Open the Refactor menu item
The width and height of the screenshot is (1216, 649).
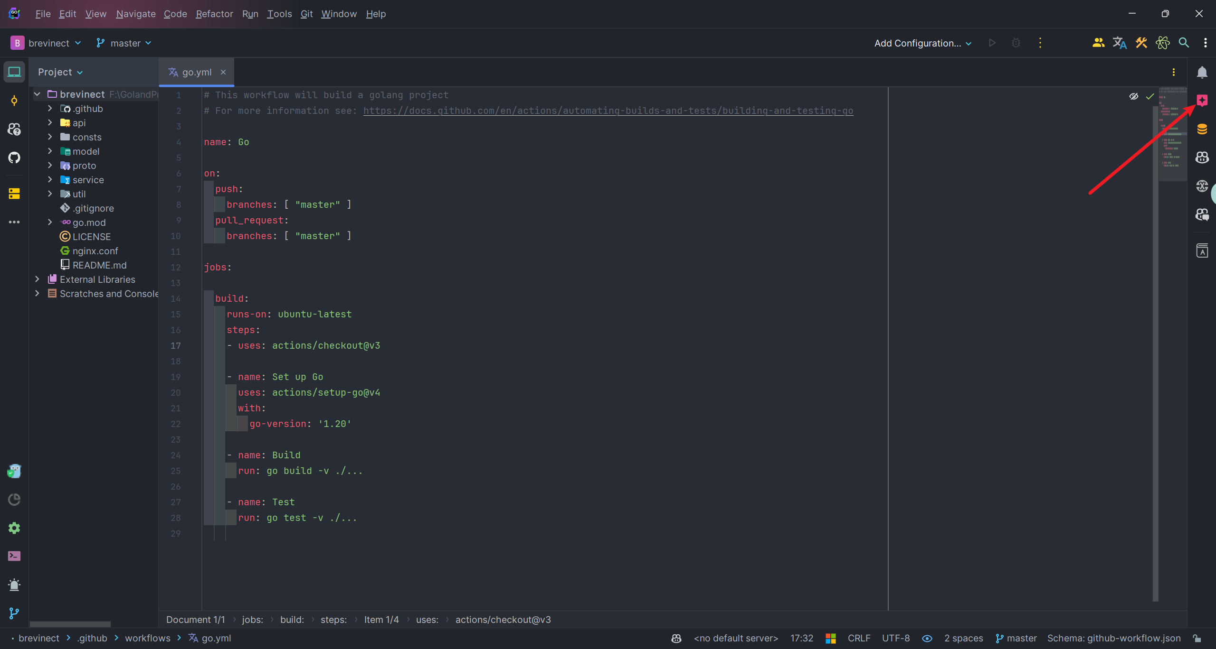[212, 14]
